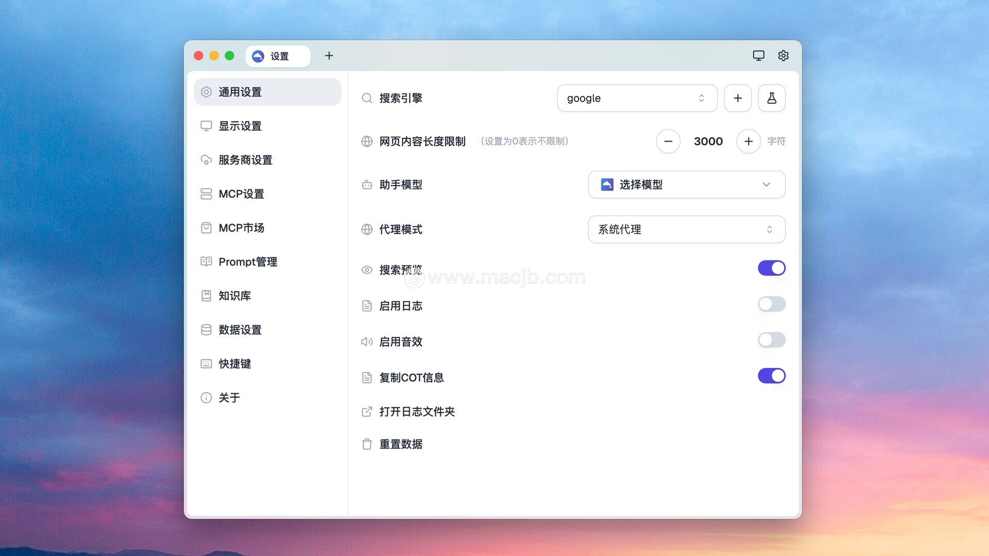
Task: Click the external link icon for 打开日志文件夹
Action: (367, 411)
